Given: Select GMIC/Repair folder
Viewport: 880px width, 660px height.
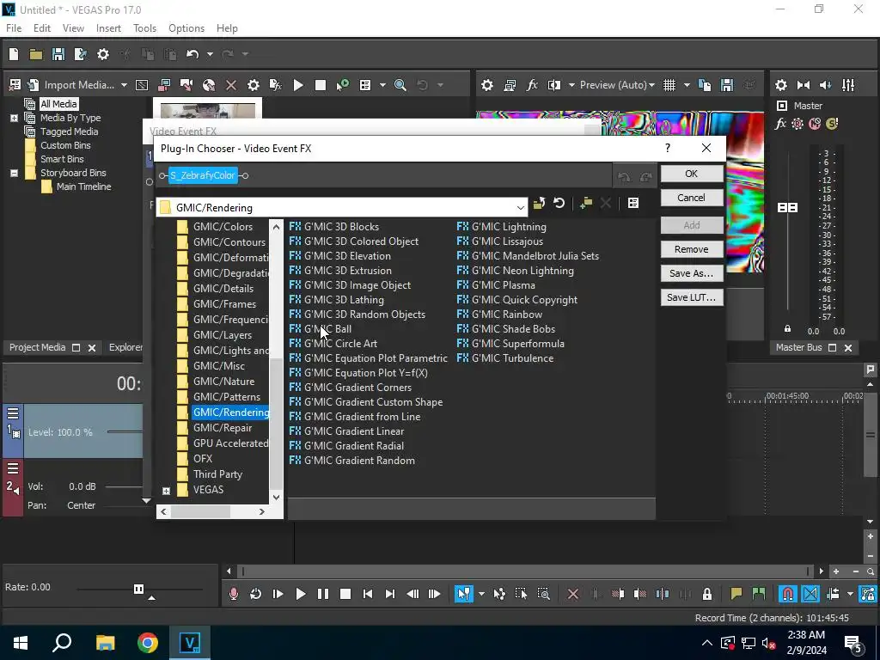Looking at the screenshot, I should click(x=223, y=428).
